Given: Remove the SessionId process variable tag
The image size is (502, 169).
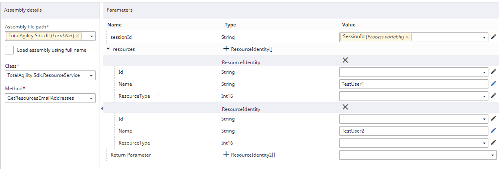Looking at the screenshot, I should [x=407, y=37].
